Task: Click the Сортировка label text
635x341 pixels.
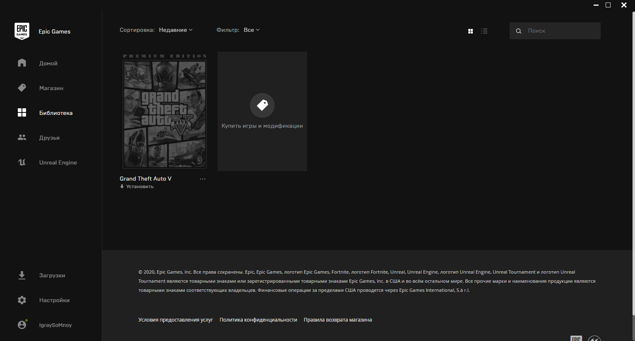Action: point(137,30)
